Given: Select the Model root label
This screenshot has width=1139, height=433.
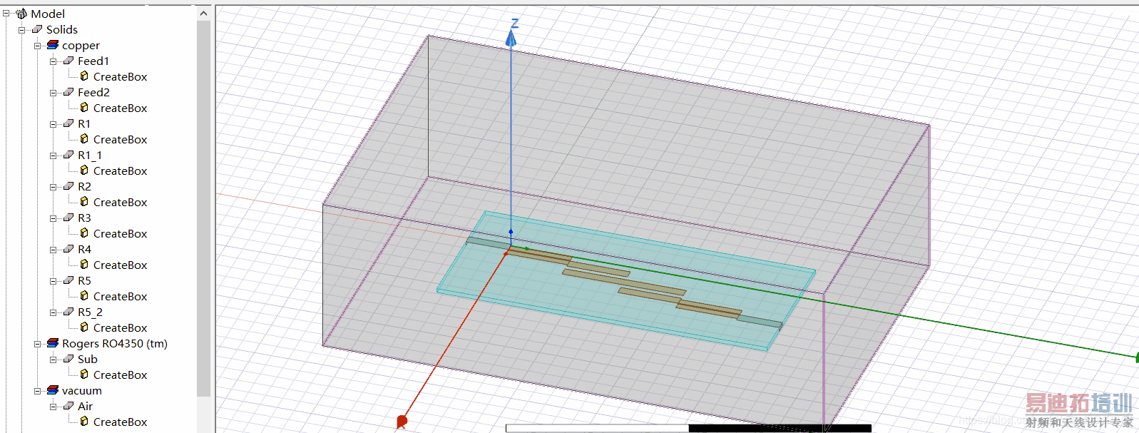Looking at the screenshot, I should [x=48, y=14].
